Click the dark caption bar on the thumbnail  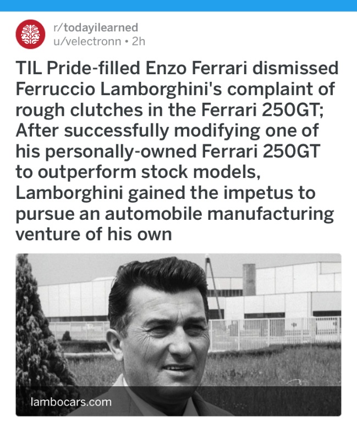click(178, 401)
